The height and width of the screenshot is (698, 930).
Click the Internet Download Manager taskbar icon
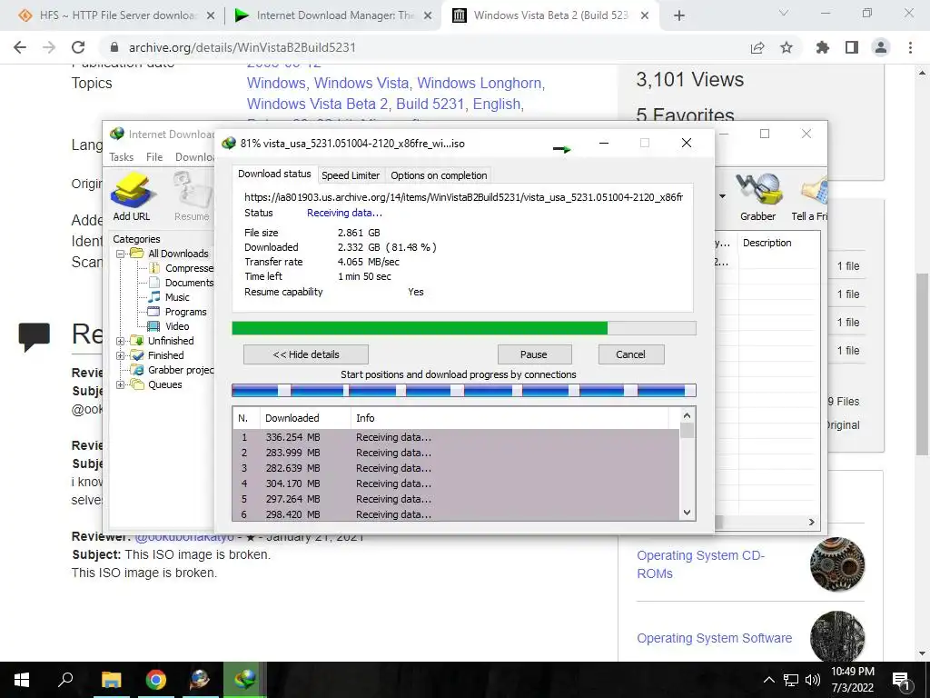pos(244,680)
